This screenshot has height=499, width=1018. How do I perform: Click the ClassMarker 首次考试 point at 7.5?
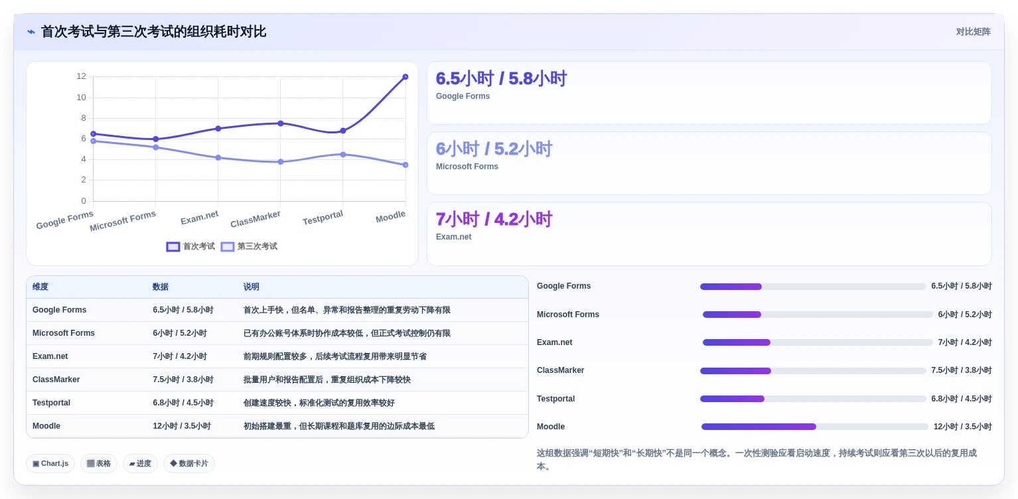pyautogui.click(x=281, y=123)
